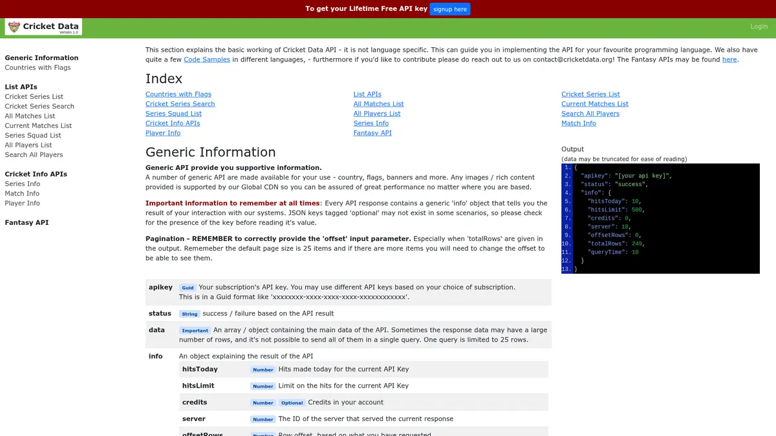Screen dimensions: 776x436
Task: Select Cricket Series Search in sidebar
Action: coord(39,107)
